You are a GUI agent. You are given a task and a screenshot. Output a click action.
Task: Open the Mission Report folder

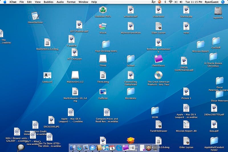[x=201, y=45]
